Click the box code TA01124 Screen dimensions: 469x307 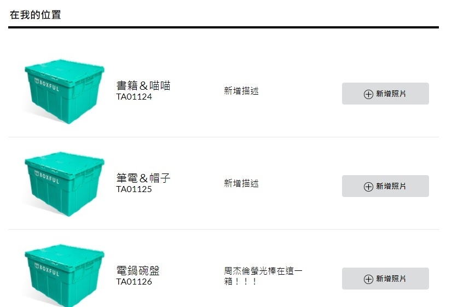[134, 97]
